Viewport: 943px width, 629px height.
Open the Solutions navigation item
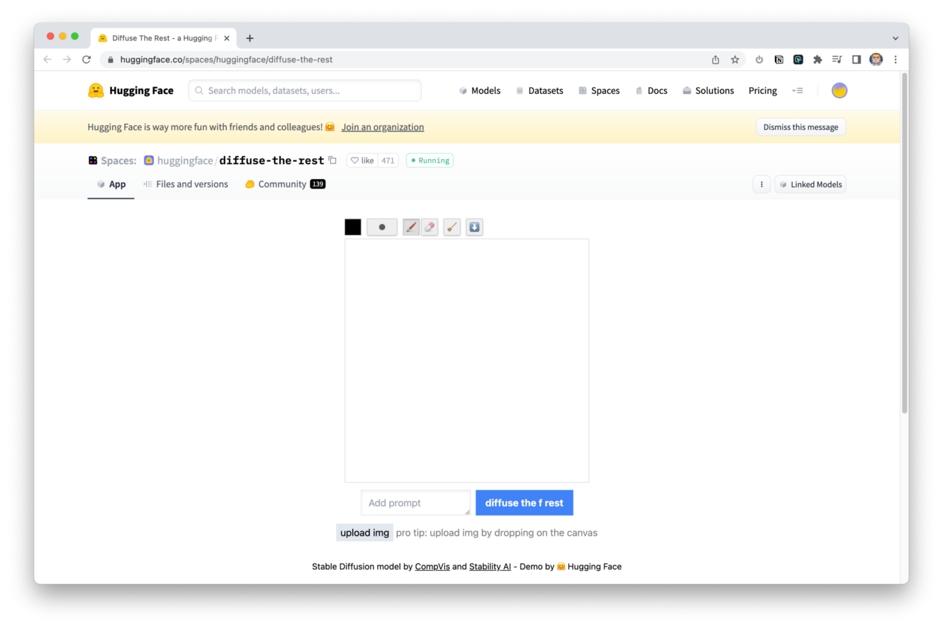coord(708,91)
